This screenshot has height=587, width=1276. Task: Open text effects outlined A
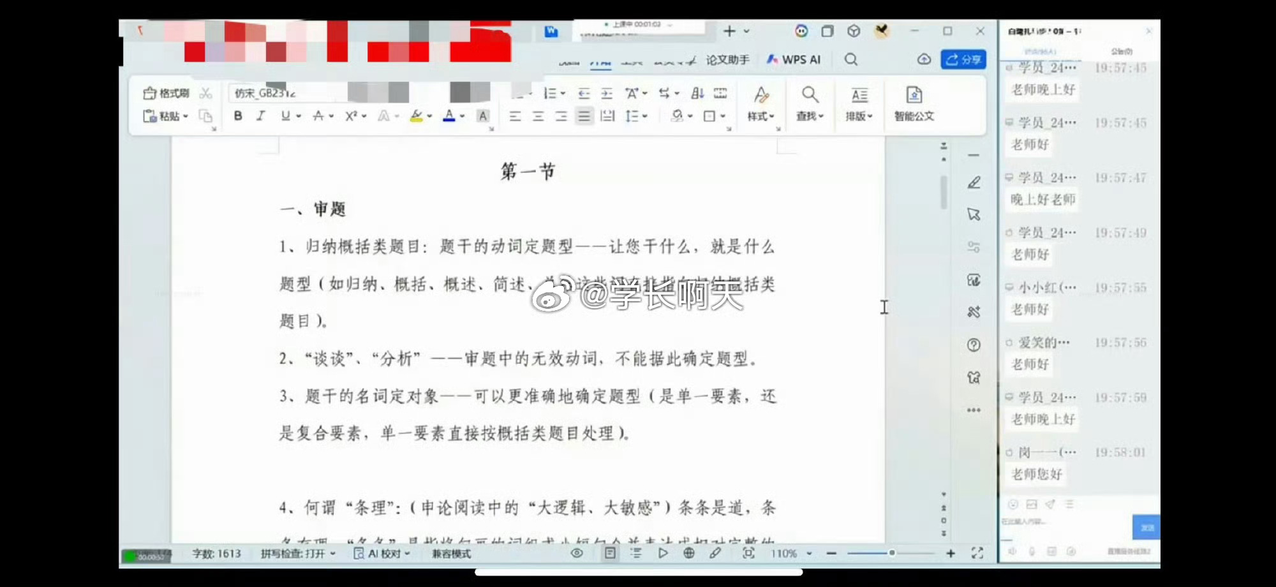pos(383,115)
